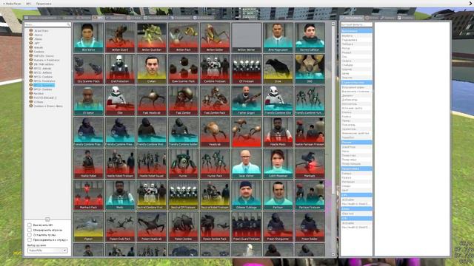Open the Прорисовка menu in top bar
474x266 pixels.
[44, 4]
